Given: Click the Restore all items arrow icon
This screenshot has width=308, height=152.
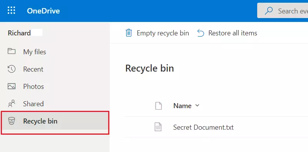Looking at the screenshot, I should pyautogui.click(x=201, y=33).
